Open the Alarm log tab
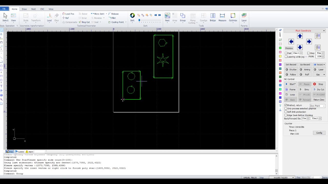 (x=29, y=152)
